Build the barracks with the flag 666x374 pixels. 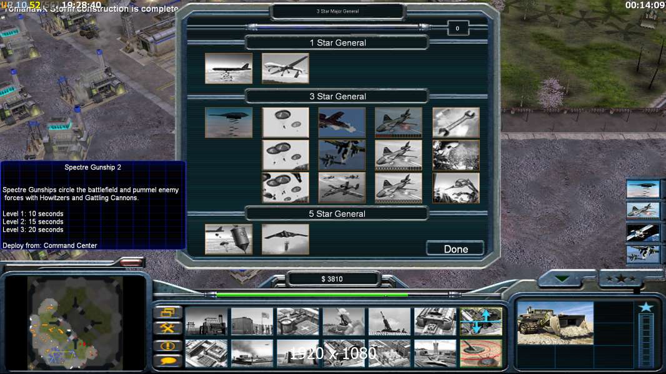(x=252, y=322)
